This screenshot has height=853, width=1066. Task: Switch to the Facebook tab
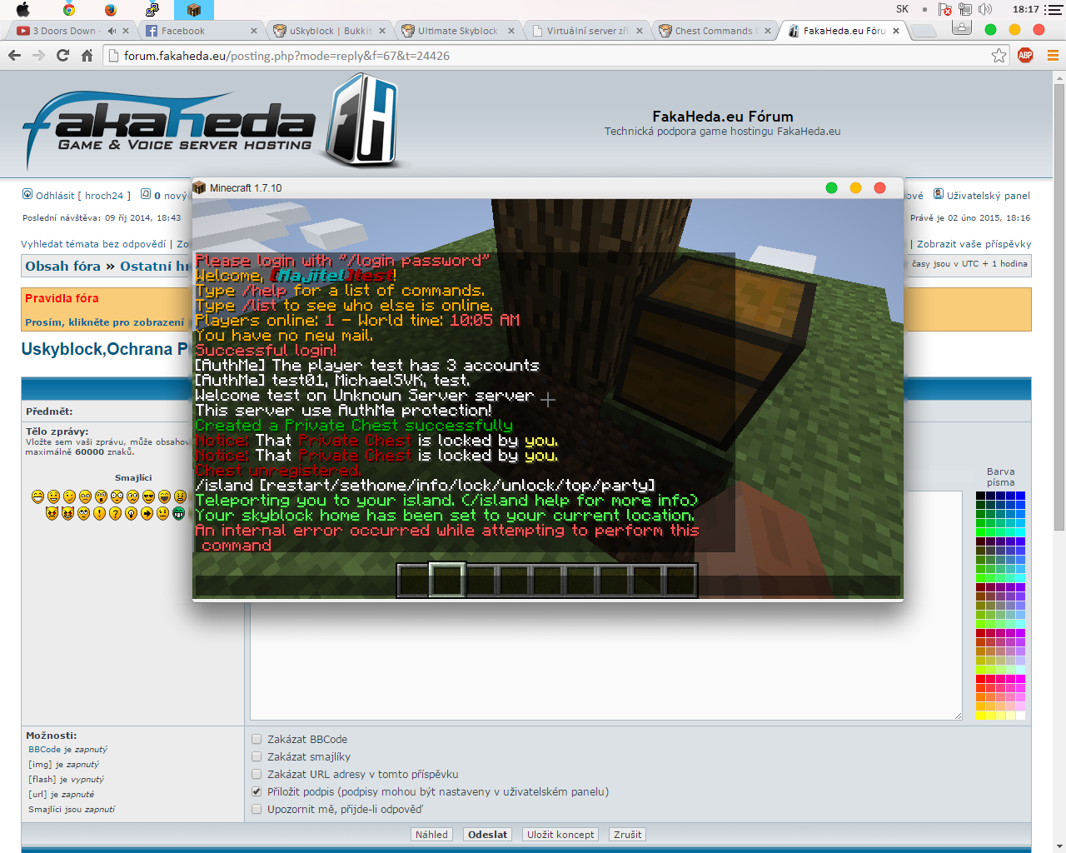(x=182, y=31)
